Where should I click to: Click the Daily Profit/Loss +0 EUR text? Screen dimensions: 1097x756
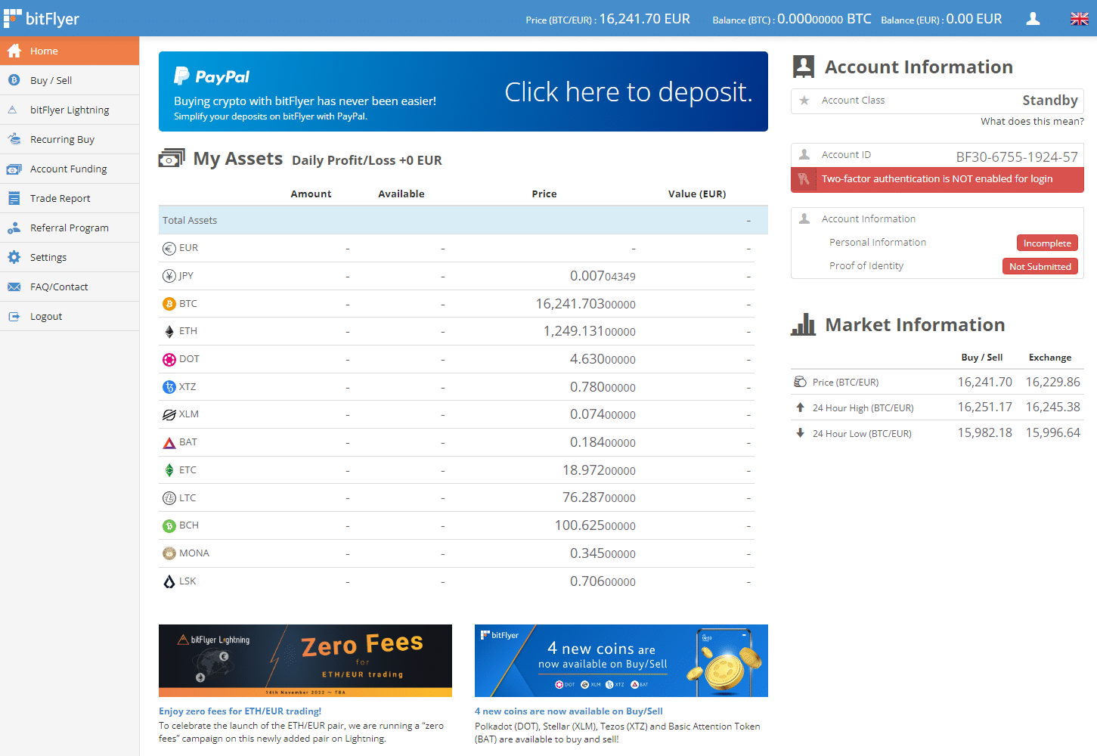pyautogui.click(x=367, y=160)
